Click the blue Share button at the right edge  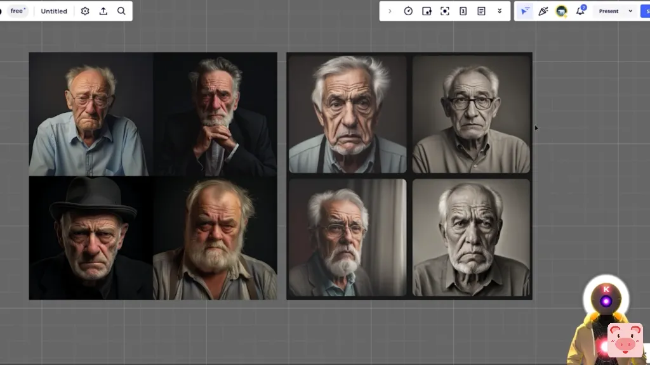tap(646, 11)
